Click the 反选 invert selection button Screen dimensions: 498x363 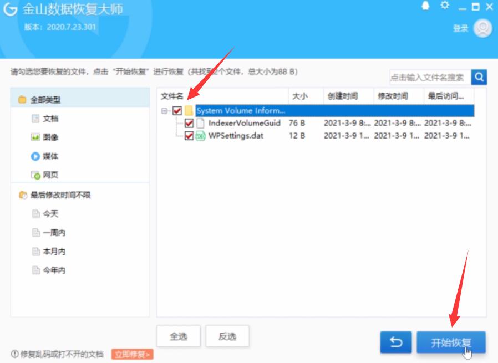click(x=227, y=336)
